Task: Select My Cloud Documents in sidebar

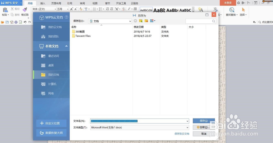Action: [51, 27]
